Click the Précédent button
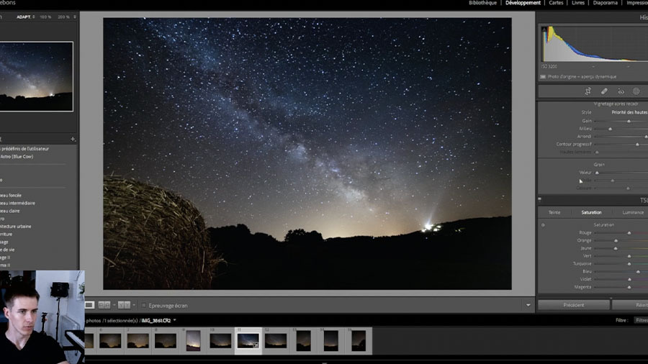The width and height of the screenshot is (648, 364). pos(574,305)
